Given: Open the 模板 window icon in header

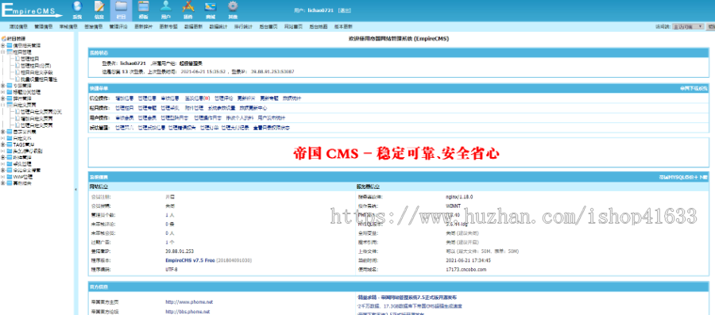Looking at the screenshot, I should [143, 6].
